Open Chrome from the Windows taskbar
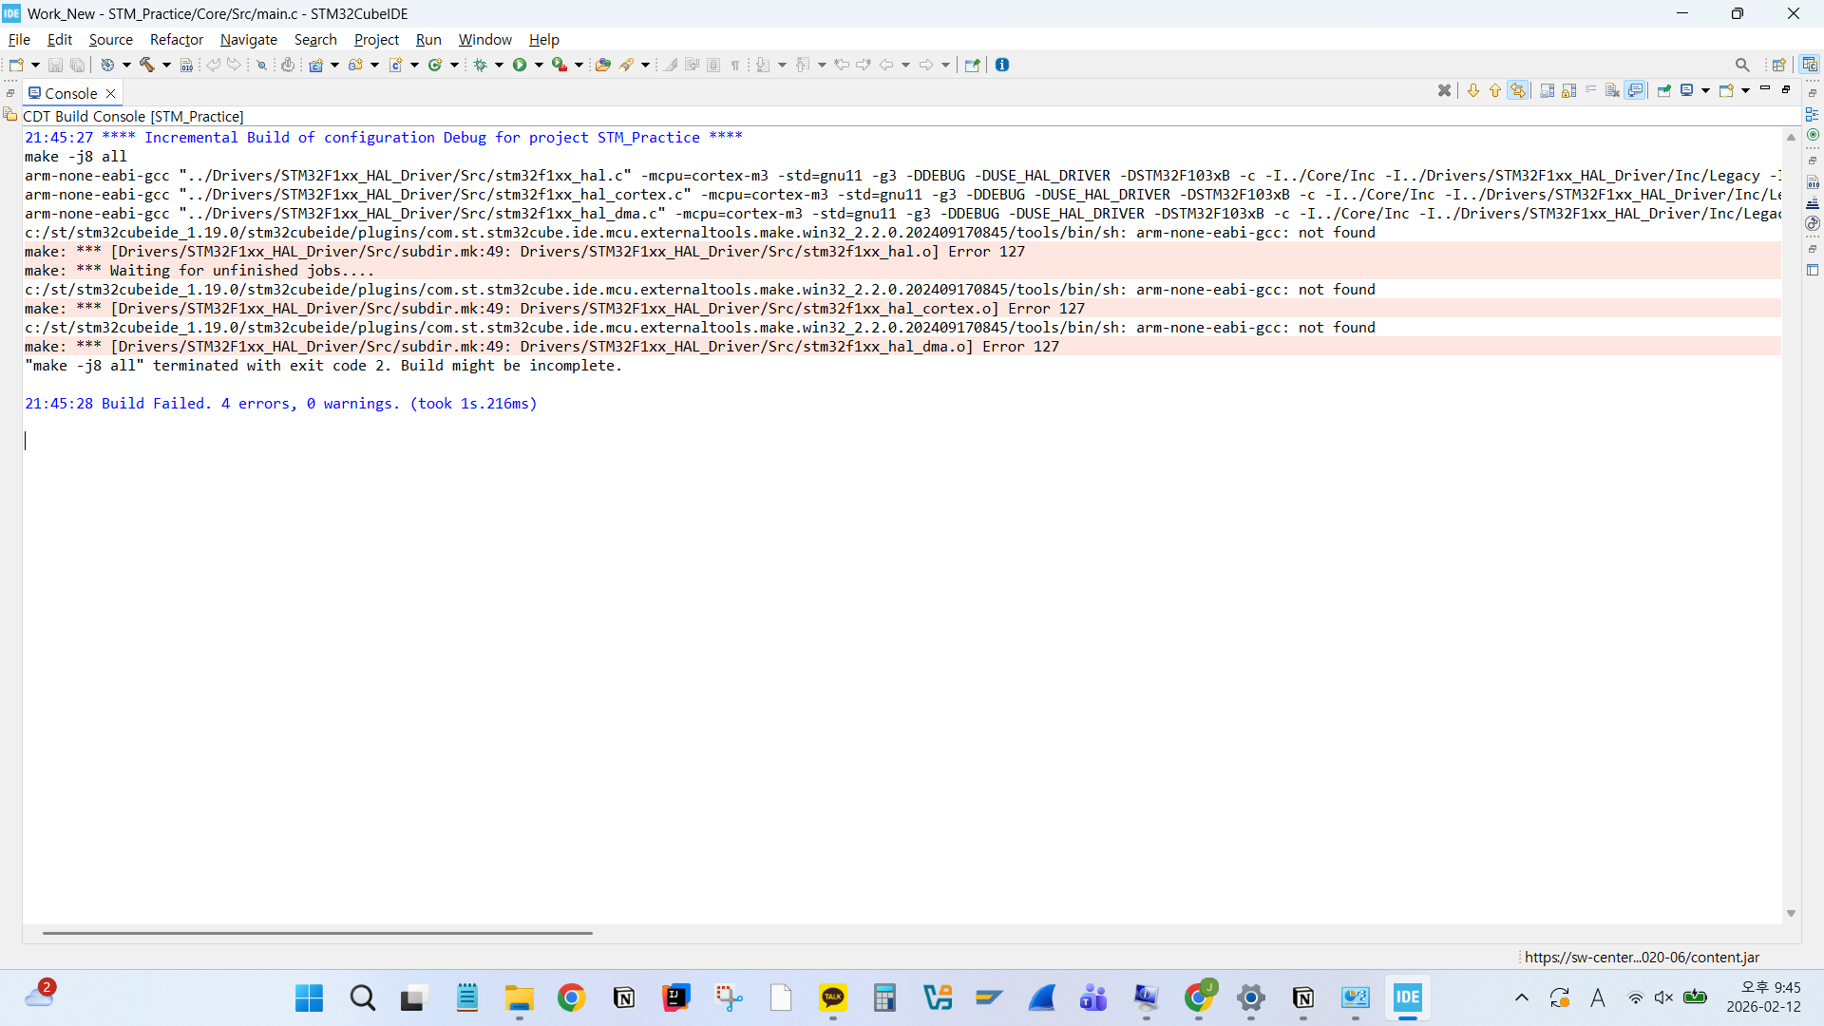Image resolution: width=1824 pixels, height=1026 pixels. (x=571, y=997)
